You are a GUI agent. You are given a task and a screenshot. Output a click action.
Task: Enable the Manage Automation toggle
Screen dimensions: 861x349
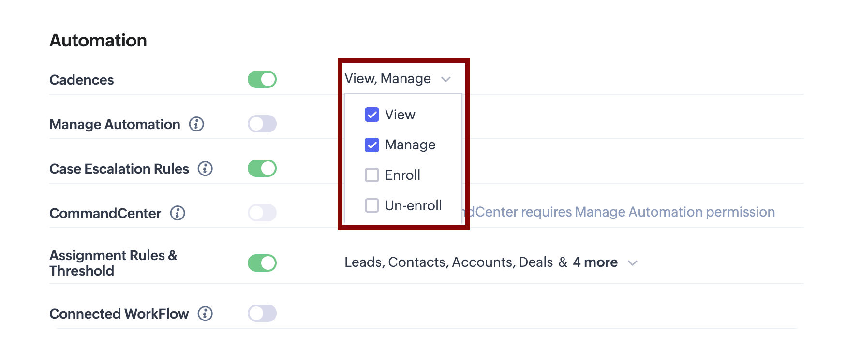pos(262,124)
